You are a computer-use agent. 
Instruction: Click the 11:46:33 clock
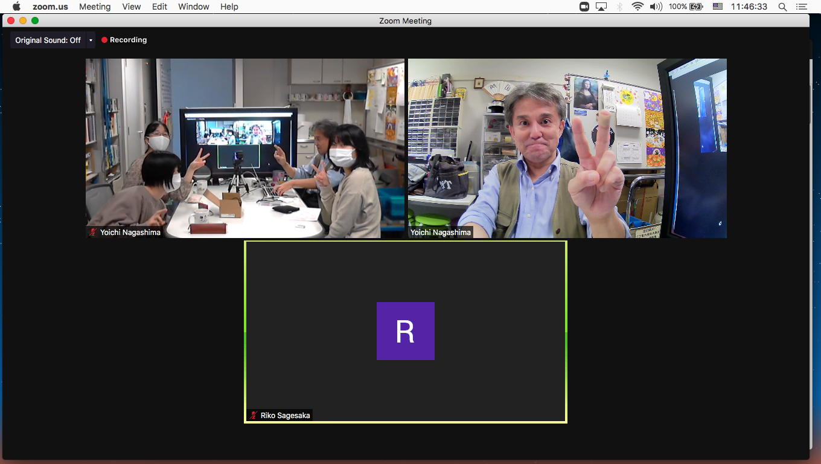(749, 7)
